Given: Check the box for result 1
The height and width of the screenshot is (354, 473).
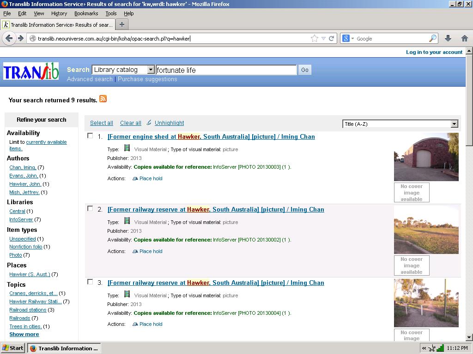Looking at the screenshot, I should pos(90,136).
